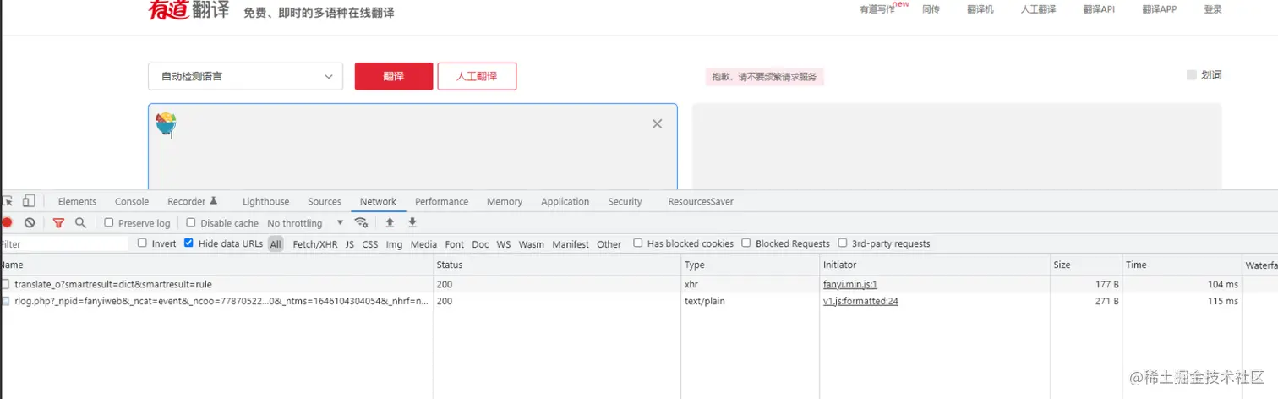This screenshot has width=1278, height=399.
Task: Click the Youdao translate logo
Action: tap(188, 10)
